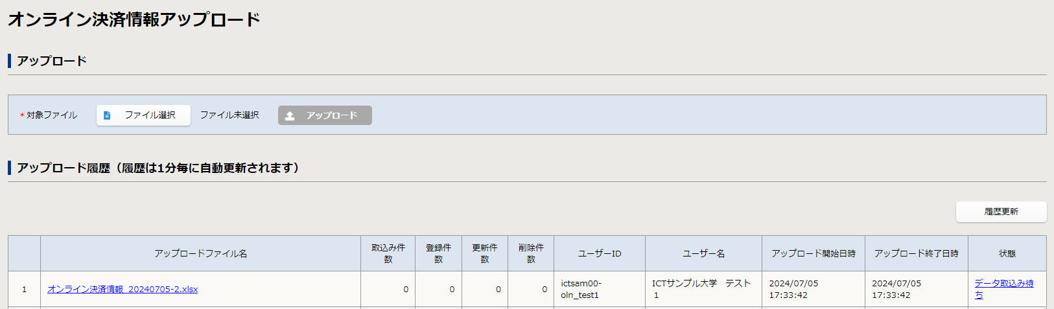
Task: Select the row number 1 cell
Action: pos(24,290)
